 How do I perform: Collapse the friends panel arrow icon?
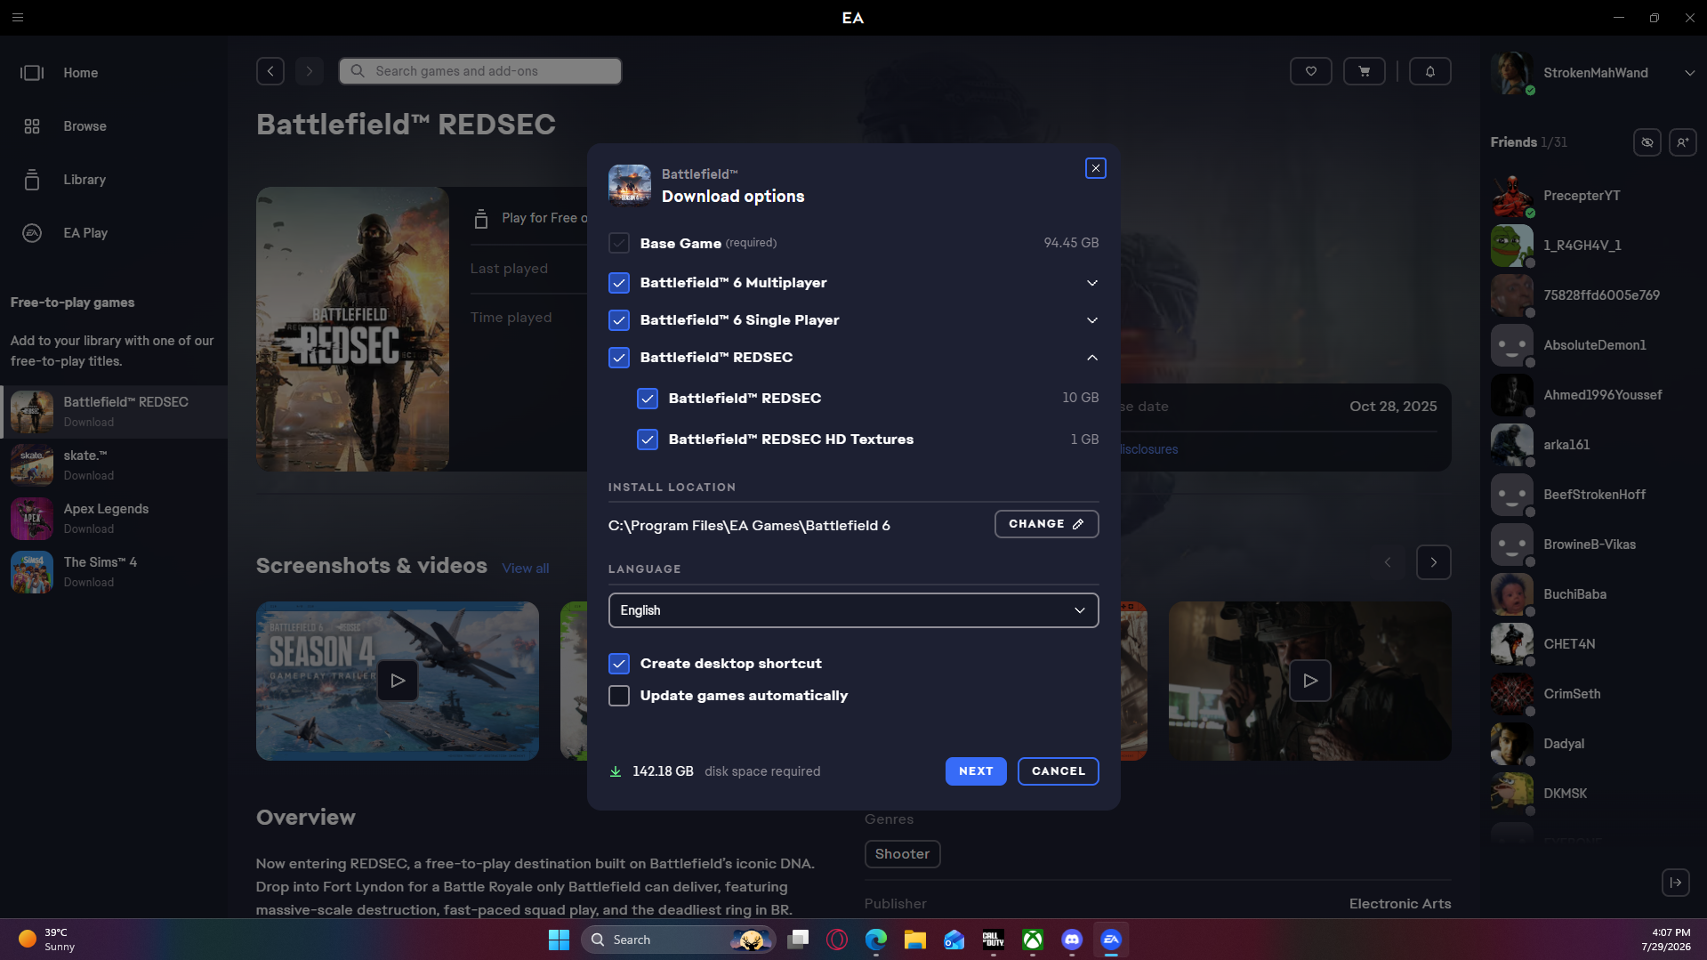click(1675, 883)
